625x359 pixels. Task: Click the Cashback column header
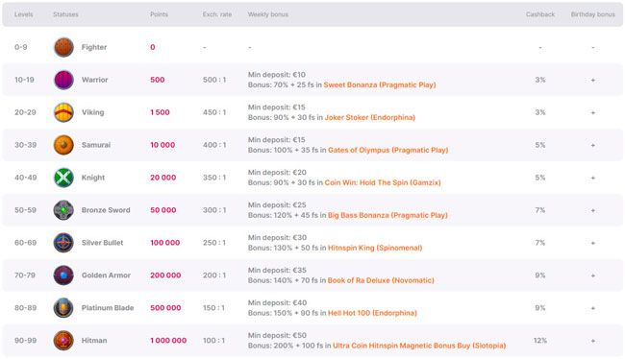tap(540, 14)
